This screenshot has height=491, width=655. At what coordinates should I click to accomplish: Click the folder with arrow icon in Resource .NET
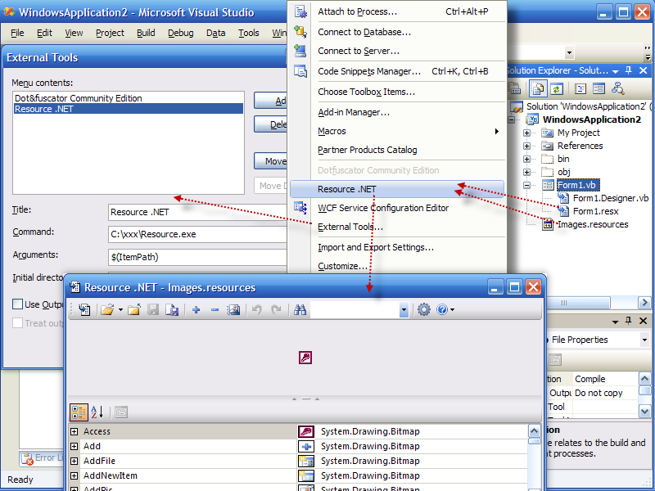134,309
